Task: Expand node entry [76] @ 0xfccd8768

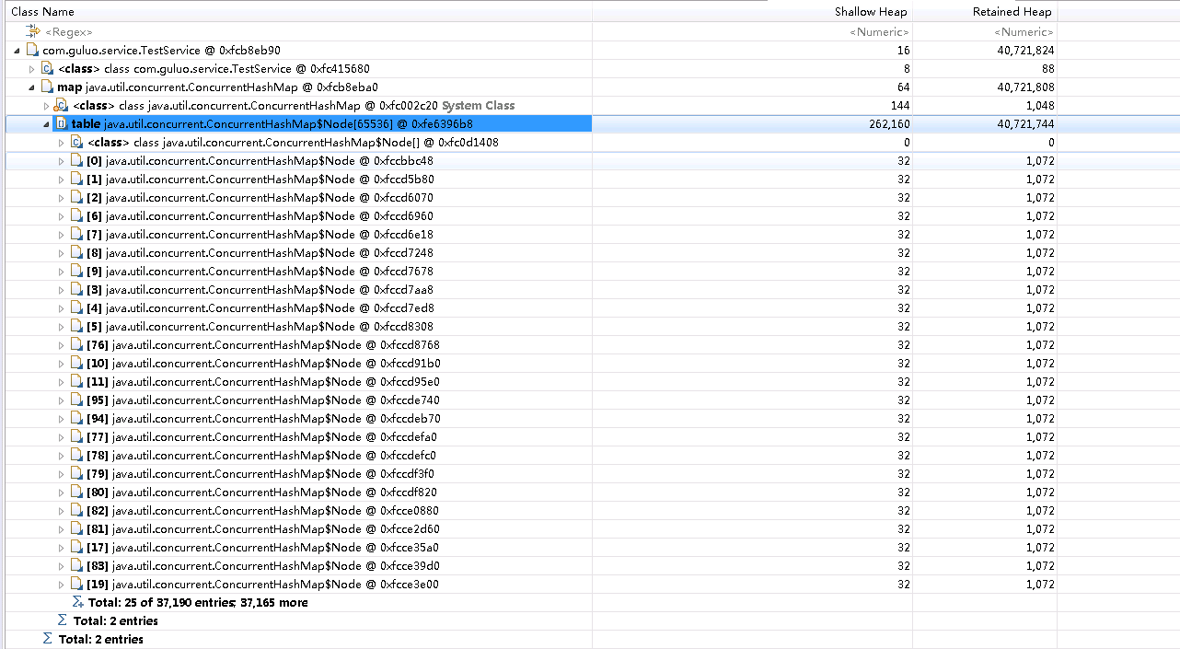Action: coord(62,345)
